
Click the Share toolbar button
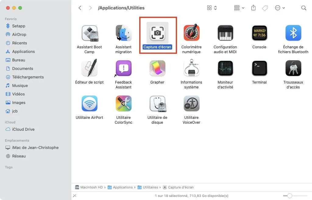pos(253,8)
